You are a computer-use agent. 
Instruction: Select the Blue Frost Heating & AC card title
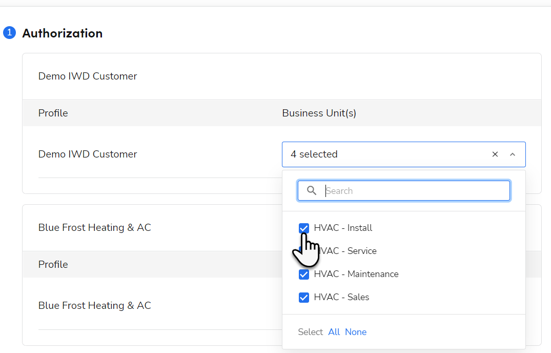95,228
